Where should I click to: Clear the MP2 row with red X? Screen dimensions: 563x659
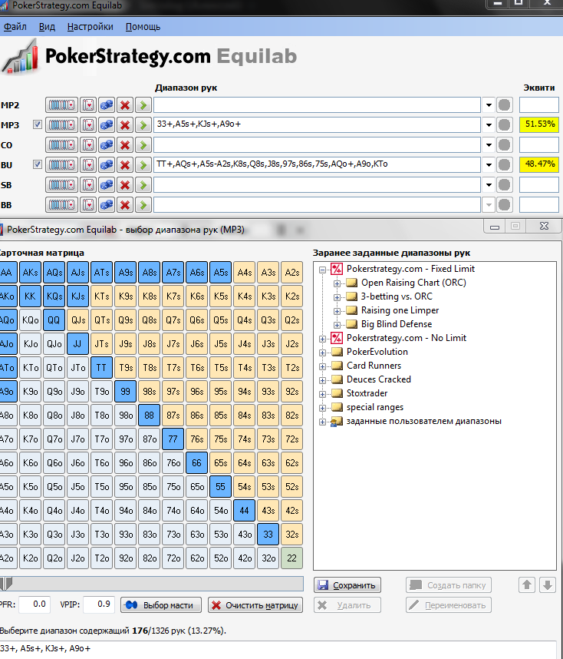coord(125,105)
